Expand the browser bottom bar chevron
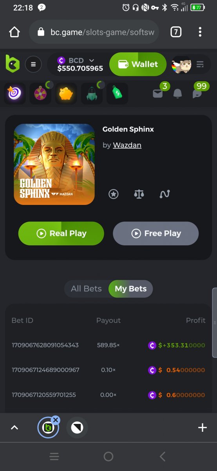This screenshot has height=471, width=217. point(14,427)
